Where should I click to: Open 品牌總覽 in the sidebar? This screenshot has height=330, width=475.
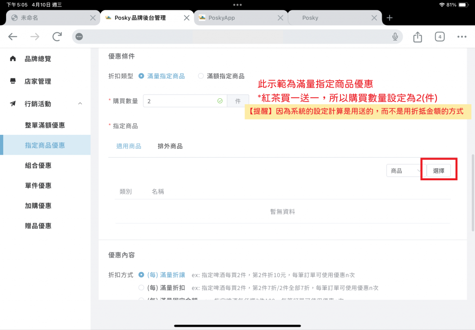(x=38, y=59)
